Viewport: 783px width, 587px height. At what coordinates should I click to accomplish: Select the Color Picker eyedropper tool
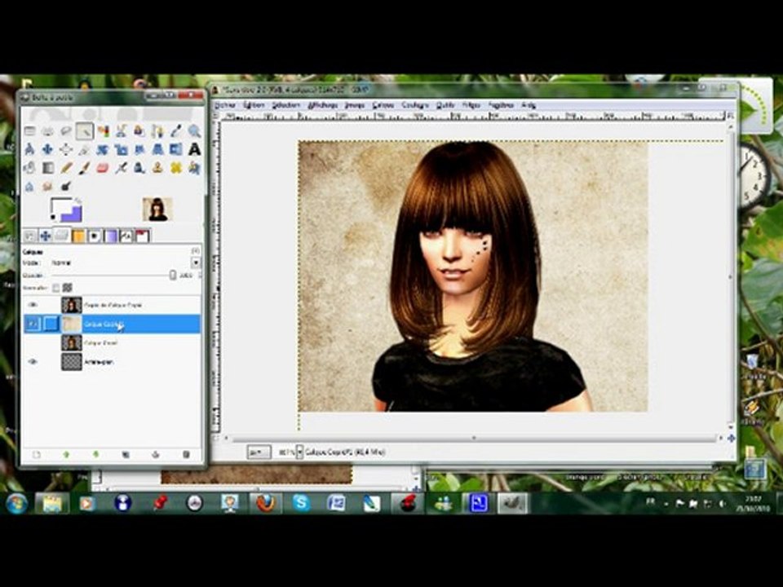176,131
